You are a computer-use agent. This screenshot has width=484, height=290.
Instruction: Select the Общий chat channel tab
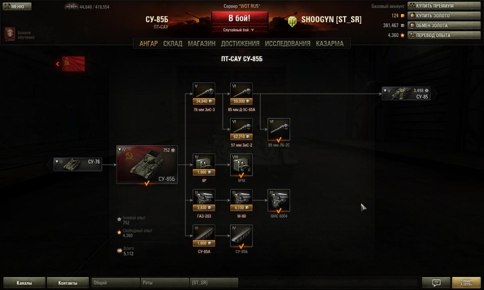coord(115,283)
